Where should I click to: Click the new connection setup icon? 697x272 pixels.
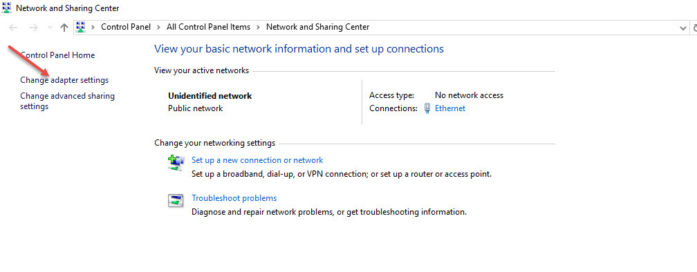point(176,163)
